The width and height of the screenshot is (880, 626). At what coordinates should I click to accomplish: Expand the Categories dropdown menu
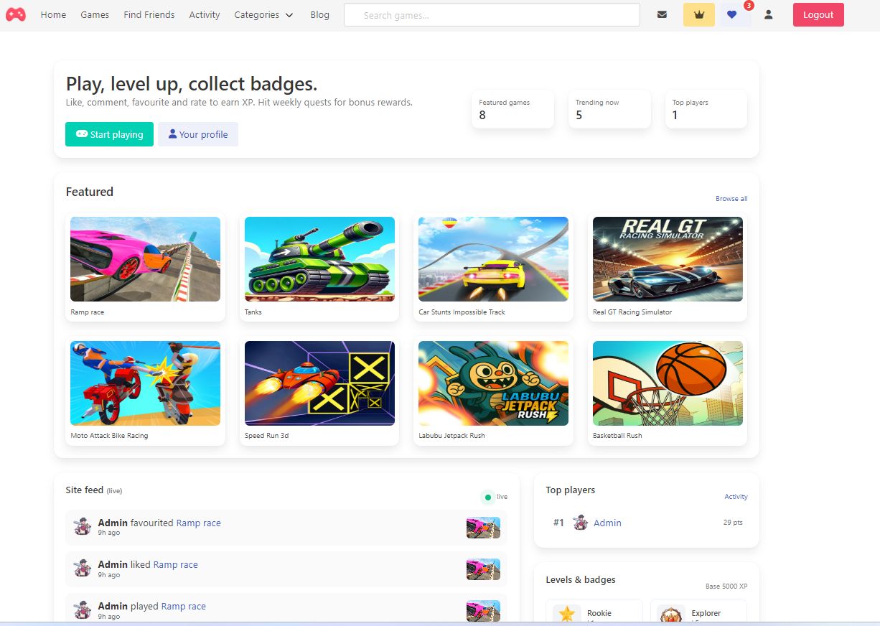(263, 14)
